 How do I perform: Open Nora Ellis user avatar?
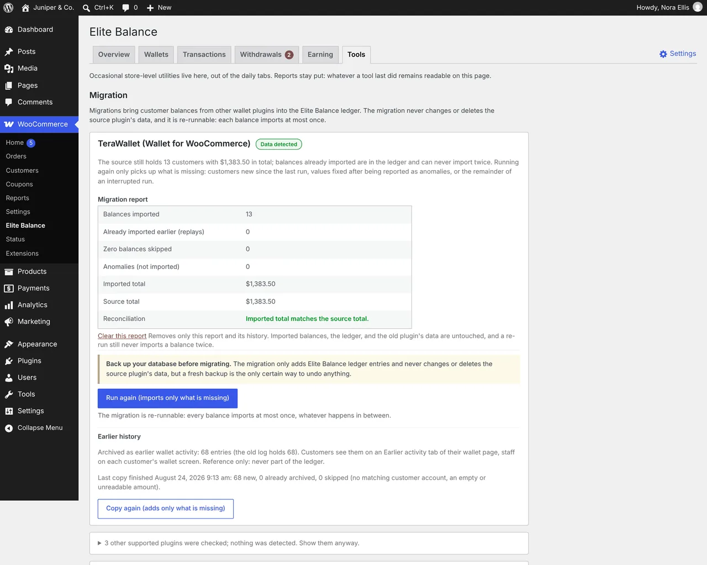pyautogui.click(x=698, y=7)
